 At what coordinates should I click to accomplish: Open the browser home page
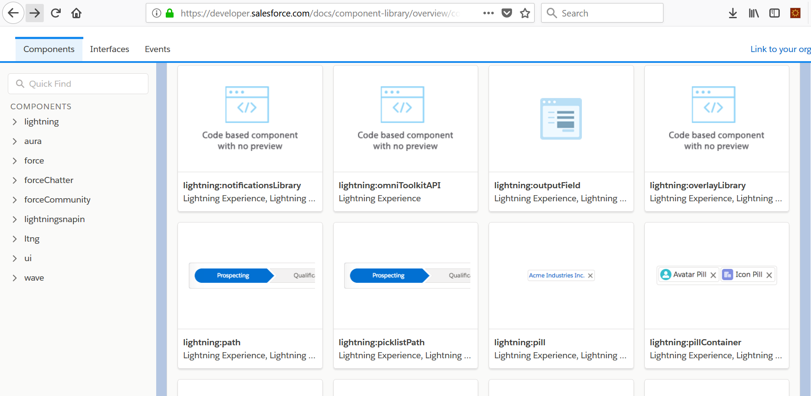click(76, 13)
